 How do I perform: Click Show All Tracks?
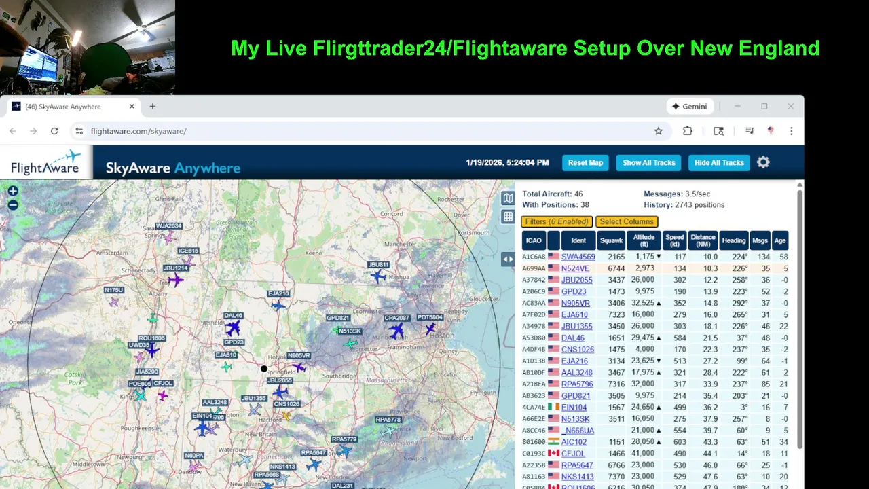pos(649,162)
